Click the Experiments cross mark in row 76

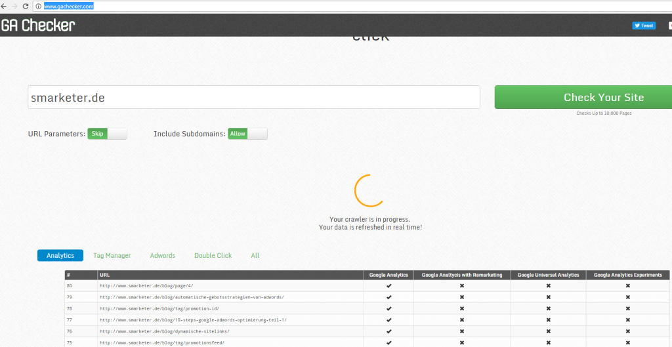pos(627,331)
